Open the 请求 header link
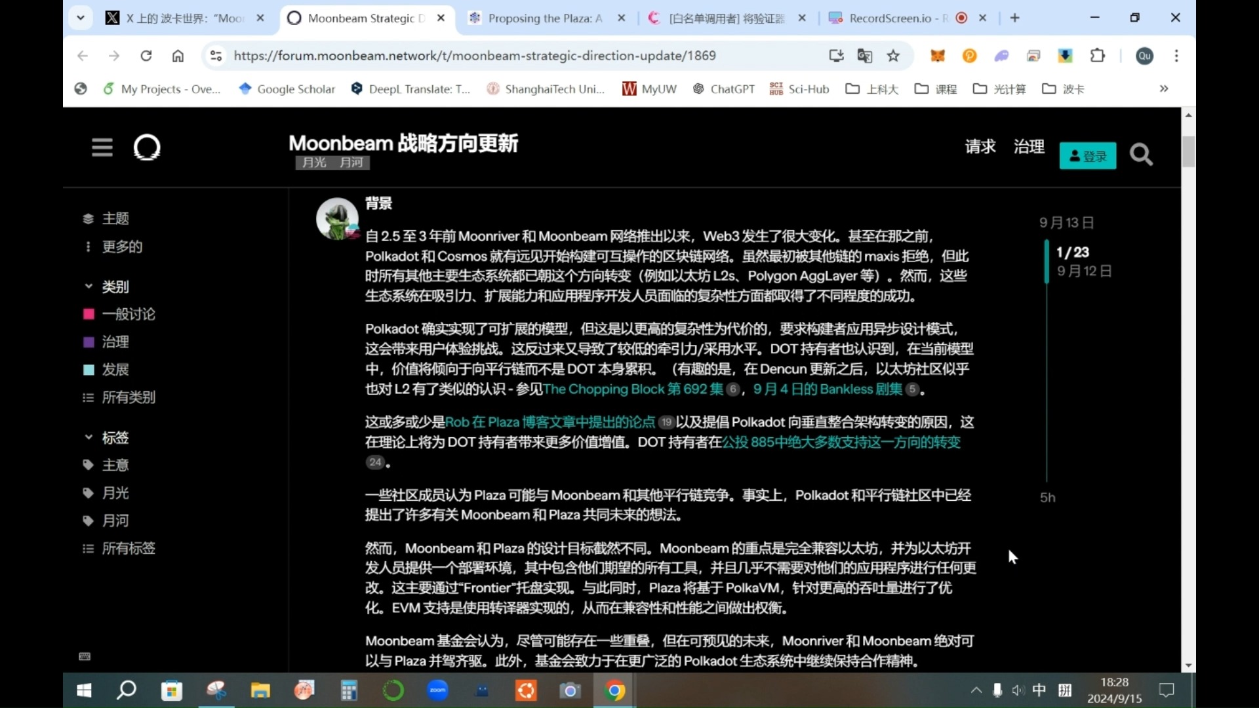The image size is (1259, 708). [980, 146]
